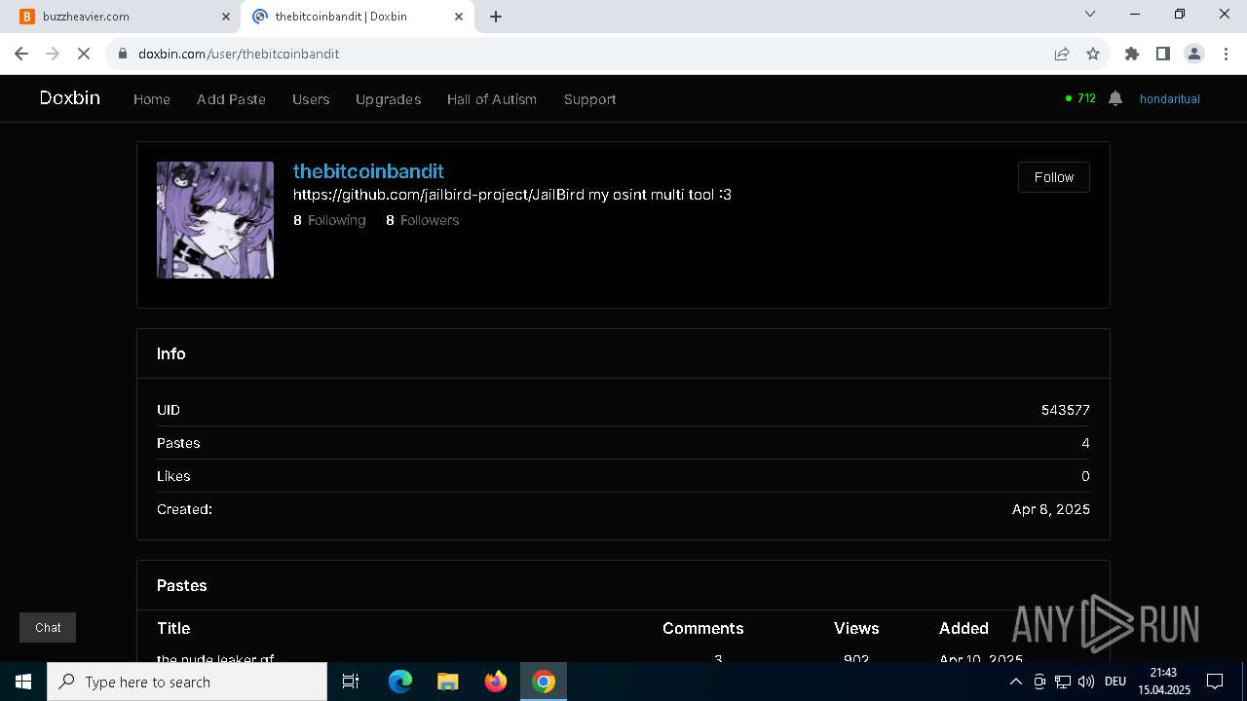Viewport: 1247px width, 701px height.
Task: Stop page loading with the X icon
Action: pyautogui.click(x=84, y=54)
